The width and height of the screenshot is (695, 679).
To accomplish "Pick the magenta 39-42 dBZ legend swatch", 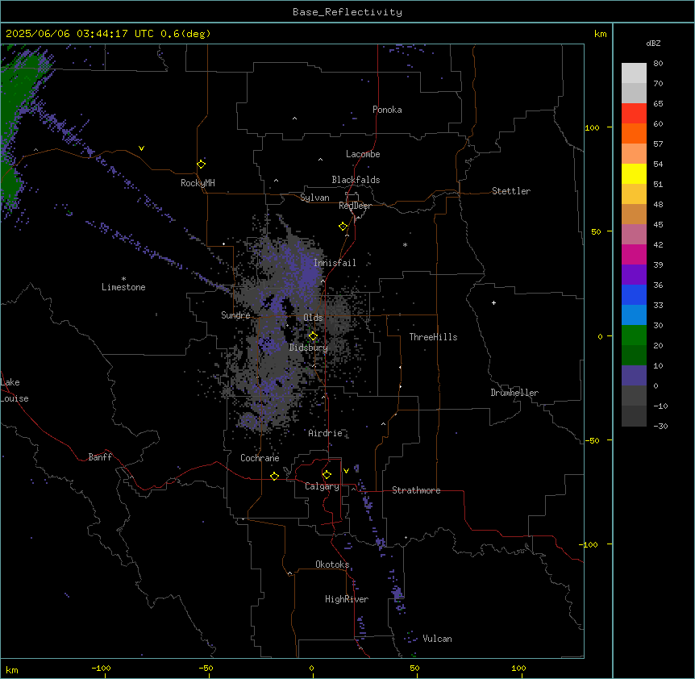I will pos(634,254).
